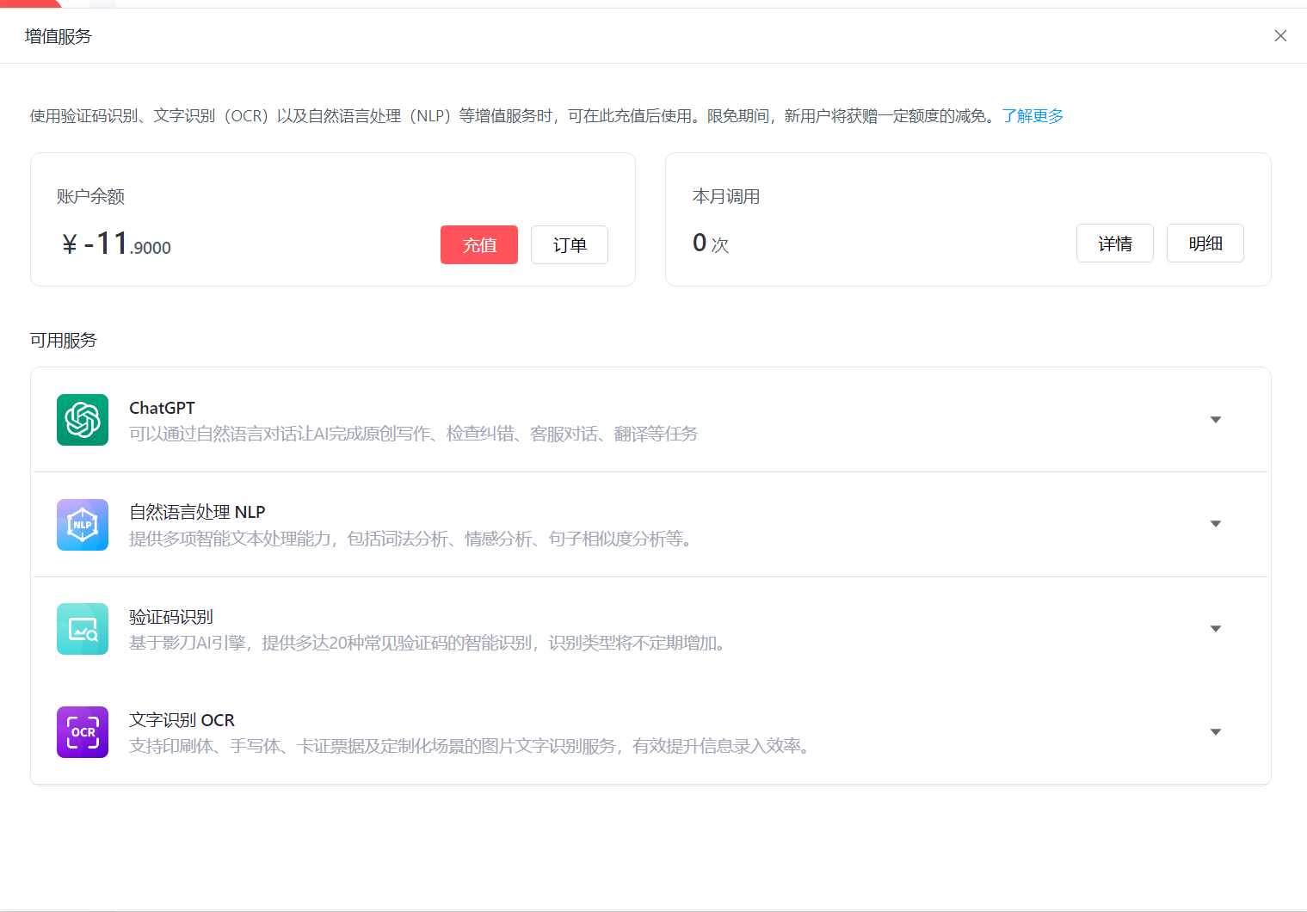
Task: Click the 本月调用 label
Action: tap(726, 197)
